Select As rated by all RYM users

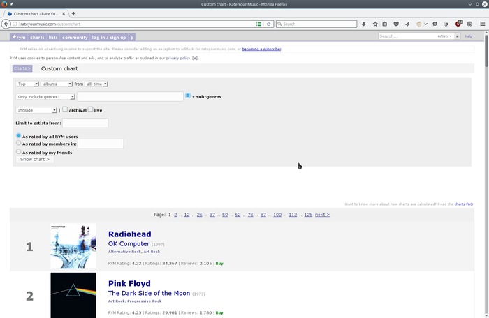tap(18, 135)
